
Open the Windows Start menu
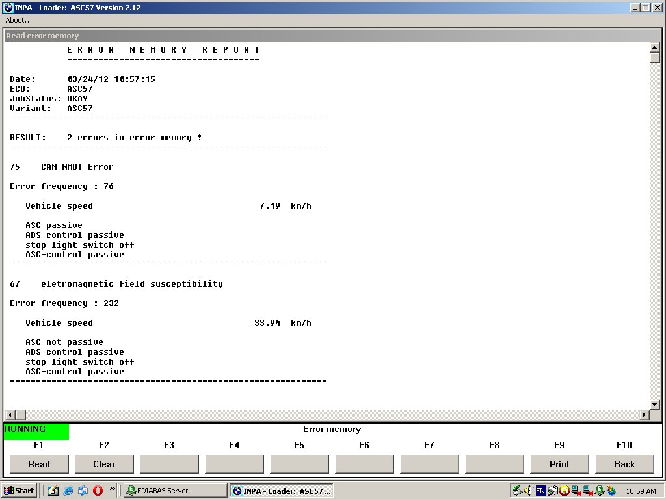pyautogui.click(x=19, y=491)
